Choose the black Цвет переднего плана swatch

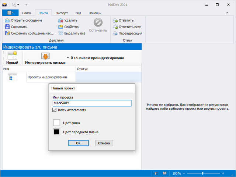pyautogui.click(x=57, y=132)
